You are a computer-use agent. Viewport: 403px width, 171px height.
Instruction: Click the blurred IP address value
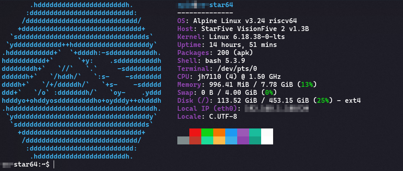(x=277, y=109)
